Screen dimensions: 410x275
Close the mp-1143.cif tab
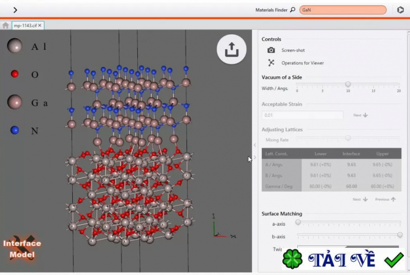40,25
